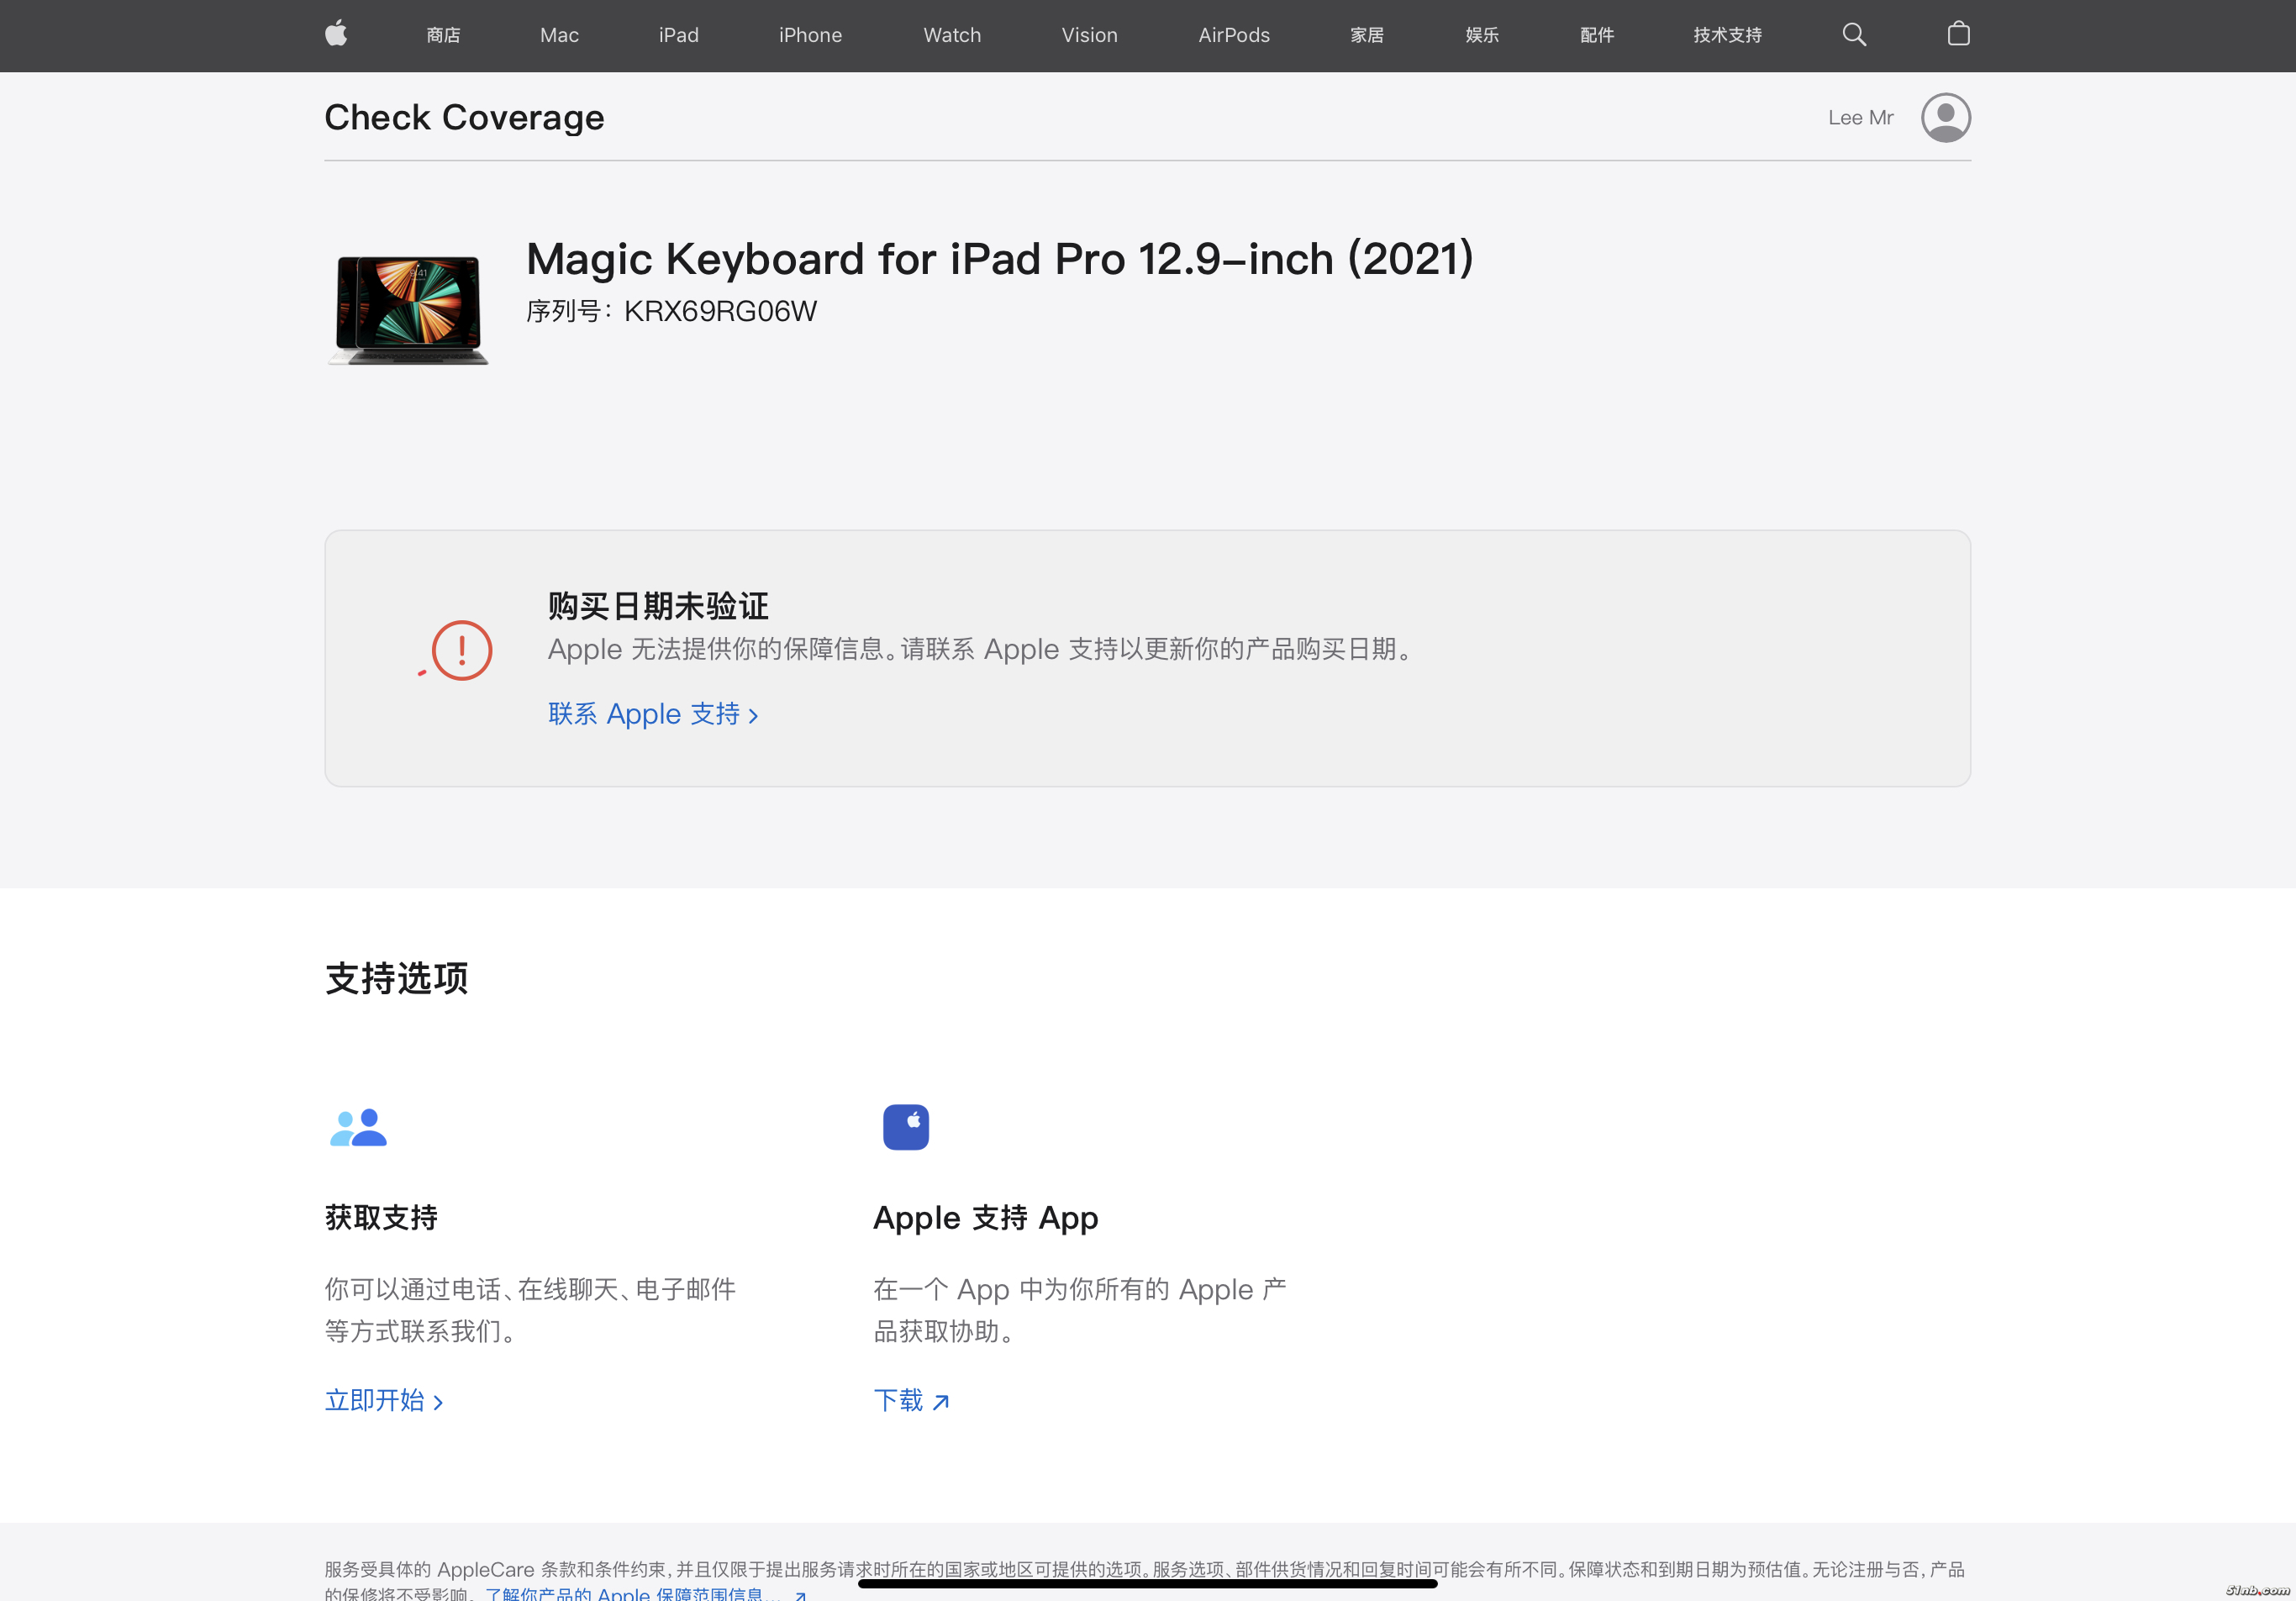The height and width of the screenshot is (1601, 2296).
Task: Go to iPhone in the navigation bar
Action: pyautogui.click(x=810, y=35)
